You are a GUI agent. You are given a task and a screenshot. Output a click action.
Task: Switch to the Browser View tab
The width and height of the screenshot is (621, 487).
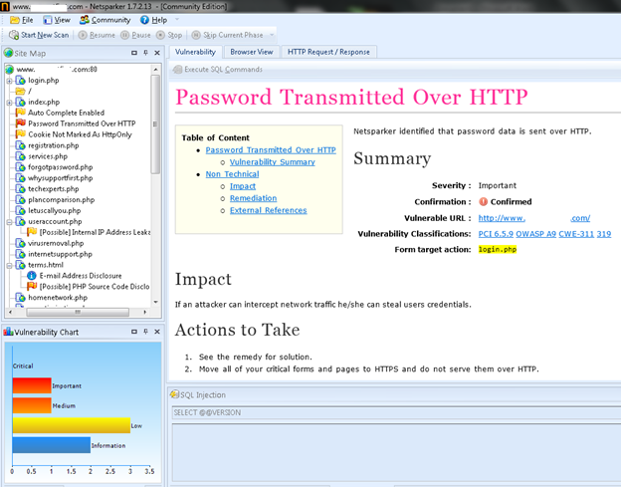251,52
